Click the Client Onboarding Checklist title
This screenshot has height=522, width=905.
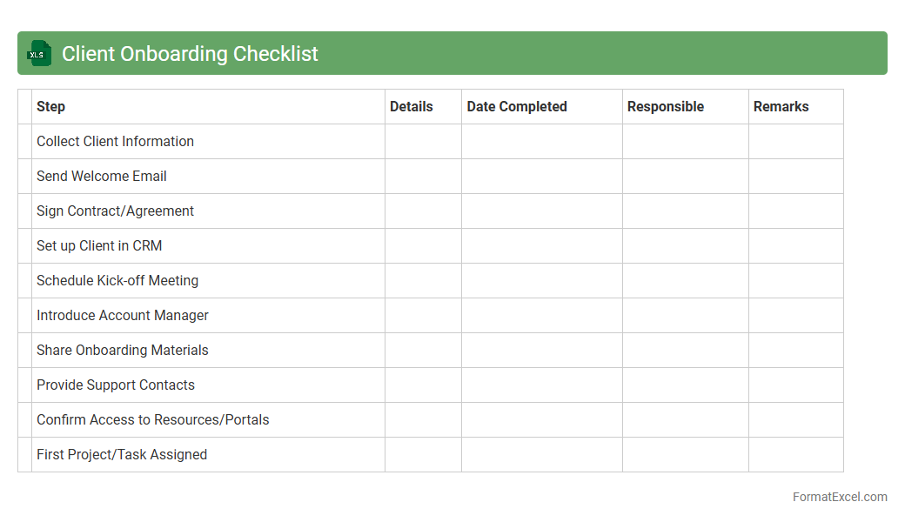[190, 54]
